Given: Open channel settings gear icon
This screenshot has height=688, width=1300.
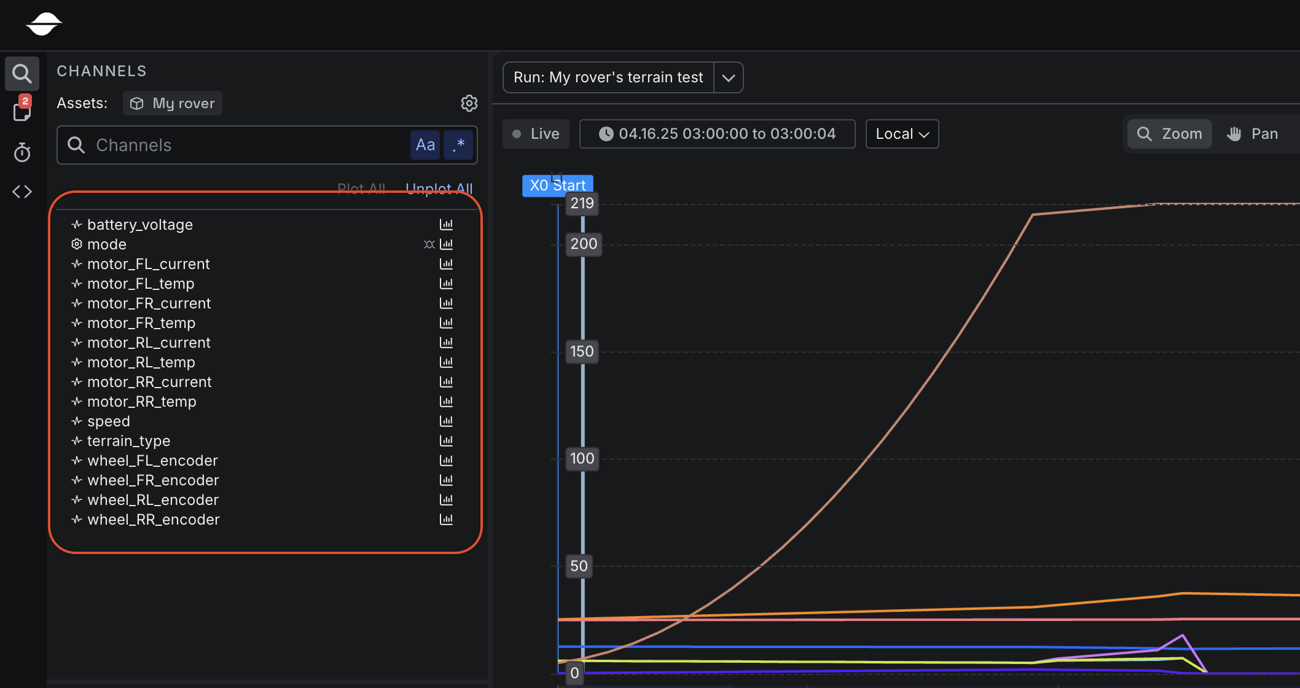Looking at the screenshot, I should tap(469, 103).
